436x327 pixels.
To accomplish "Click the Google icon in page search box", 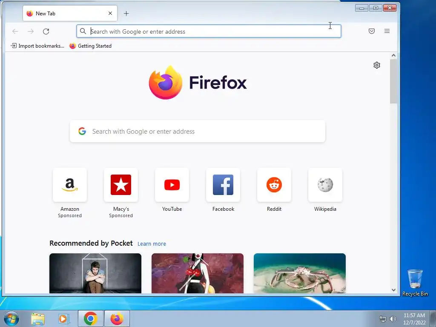I will point(82,131).
